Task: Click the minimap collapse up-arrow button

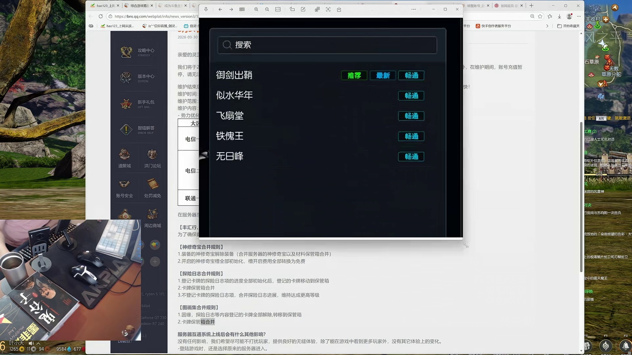Action: pos(615,7)
